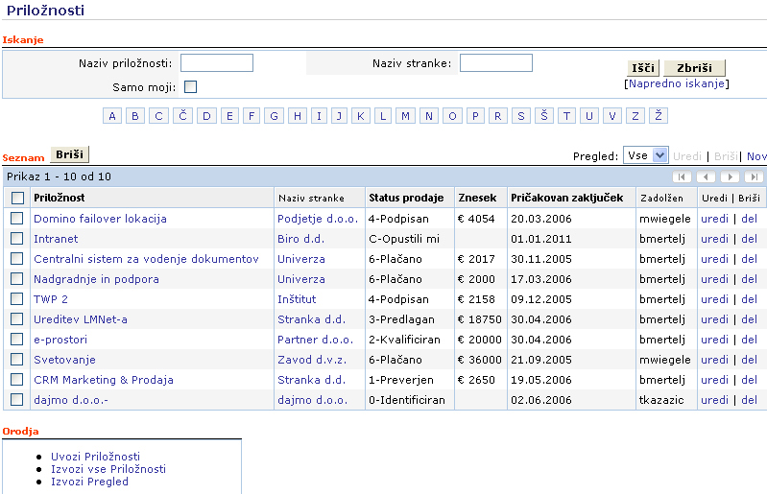Open Uvozi Priložnosti tool link
Viewport: 767px width, 494px height.
[95, 457]
